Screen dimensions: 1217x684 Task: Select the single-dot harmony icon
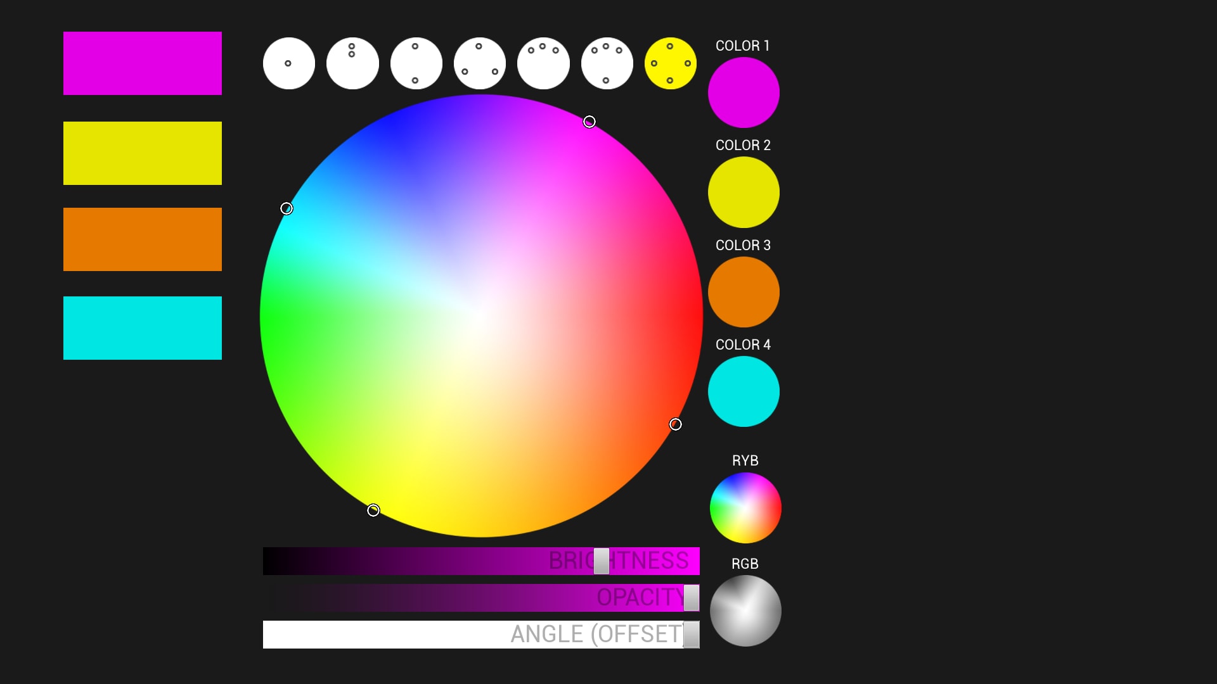[289, 63]
